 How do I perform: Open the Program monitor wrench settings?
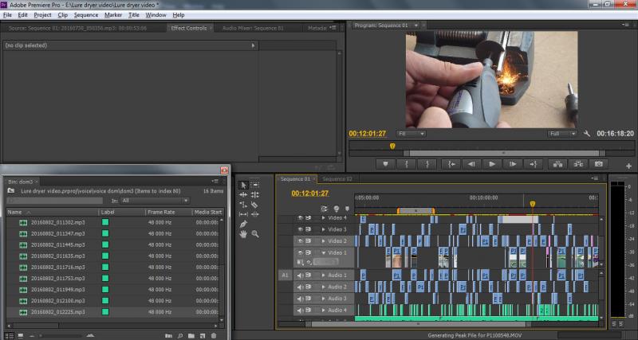point(586,134)
